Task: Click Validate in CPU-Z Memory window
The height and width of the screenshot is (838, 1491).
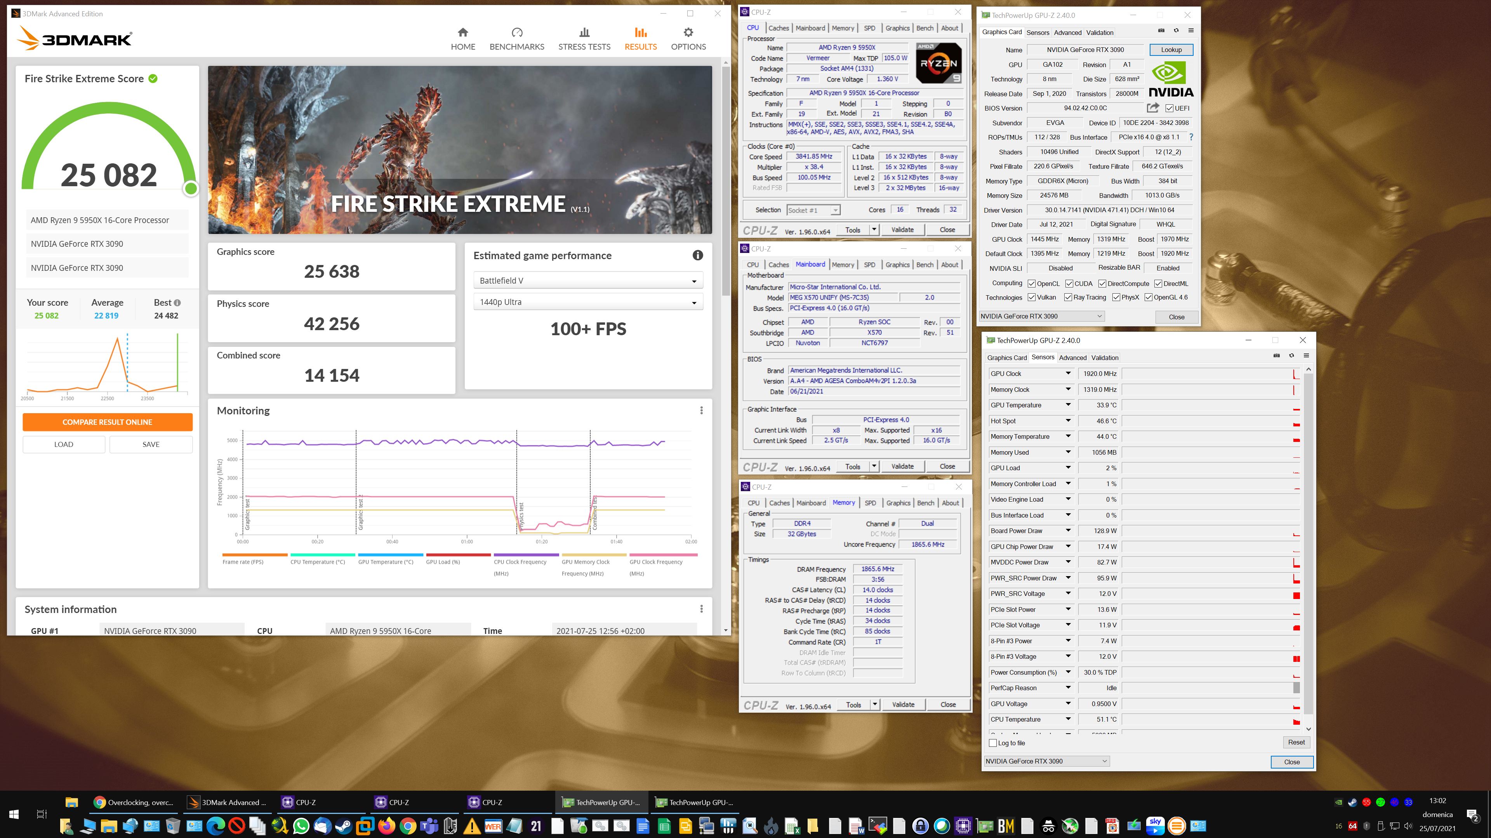Action: pos(903,705)
